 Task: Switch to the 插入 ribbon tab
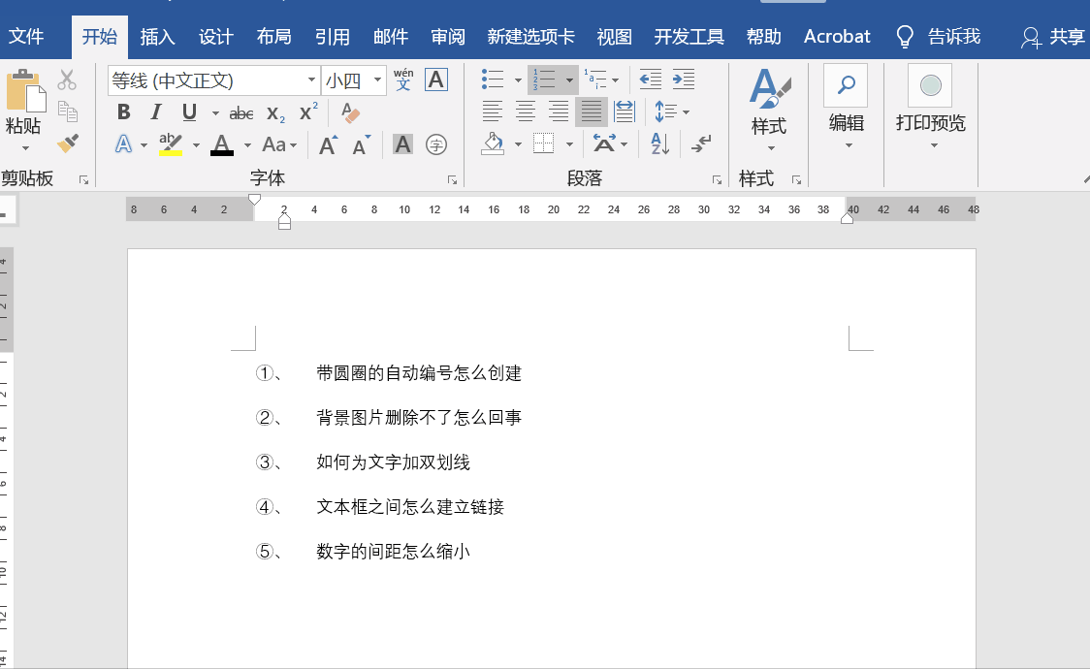pyautogui.click(x=158, y=36)
